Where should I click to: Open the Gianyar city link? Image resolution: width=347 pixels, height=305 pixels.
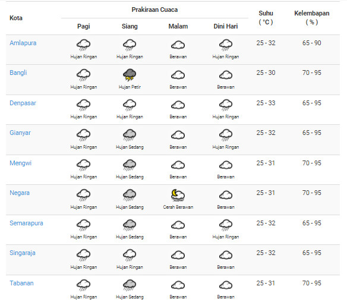[x=20, y=133]
